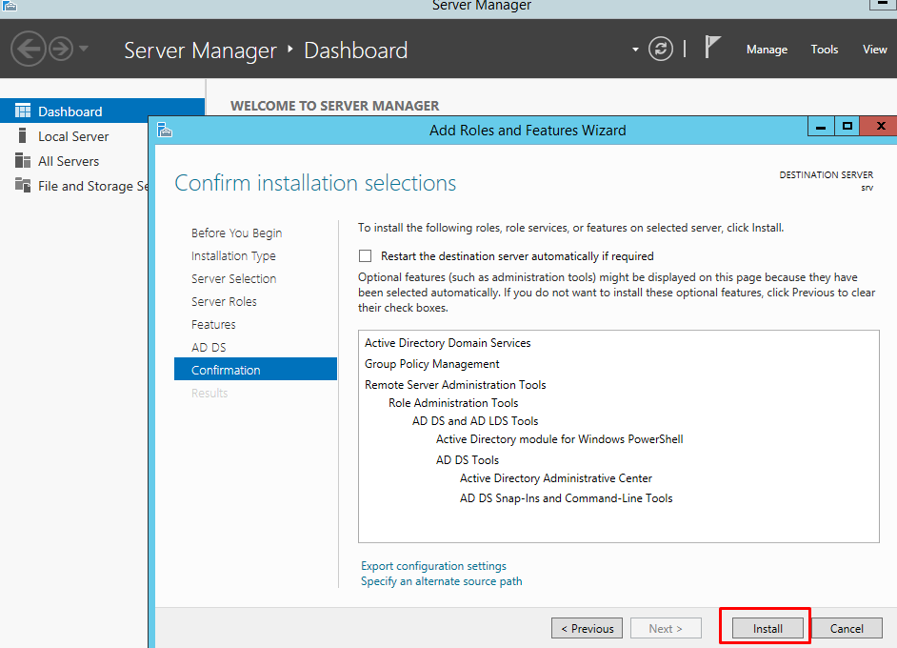Minimize the Add Roles and Features Wizard
Image resolution: width=897 pixels, height=648 pixels.
point(821,126)
